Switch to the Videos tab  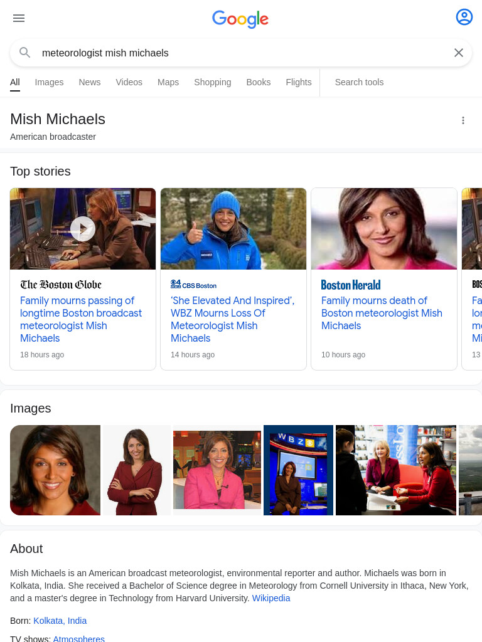point(129,82)
